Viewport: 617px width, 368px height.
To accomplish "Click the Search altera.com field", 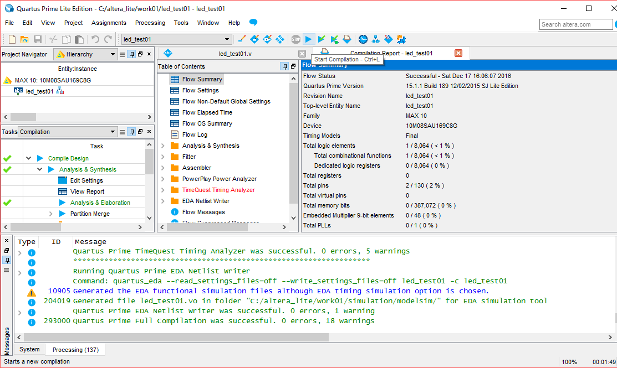I will click(x=575, y=24).
